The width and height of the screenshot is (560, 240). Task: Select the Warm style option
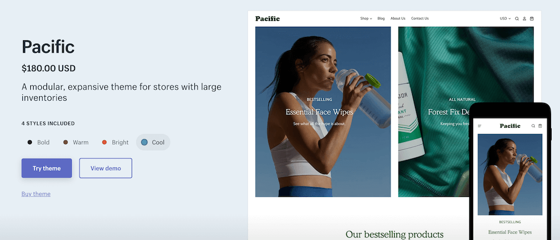pos(76,142)
